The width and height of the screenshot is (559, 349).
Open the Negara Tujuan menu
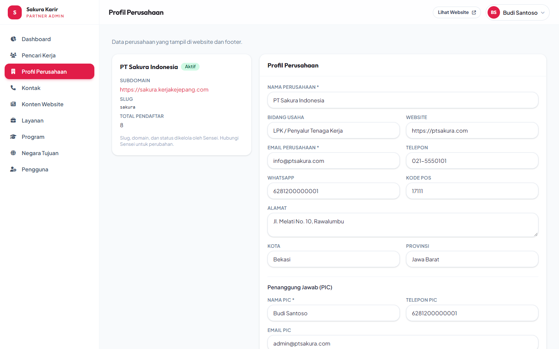coord(49,153)
